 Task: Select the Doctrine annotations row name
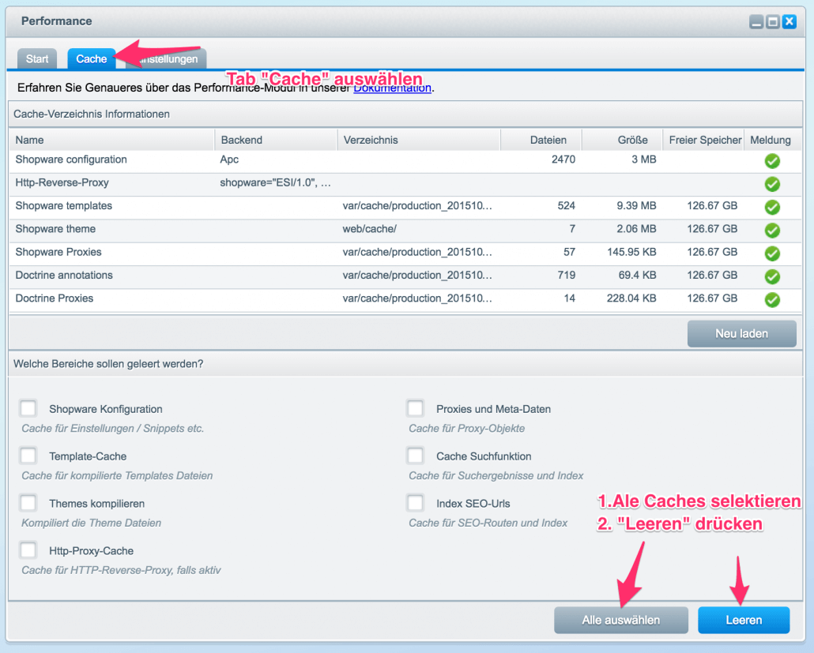point(64,275)
